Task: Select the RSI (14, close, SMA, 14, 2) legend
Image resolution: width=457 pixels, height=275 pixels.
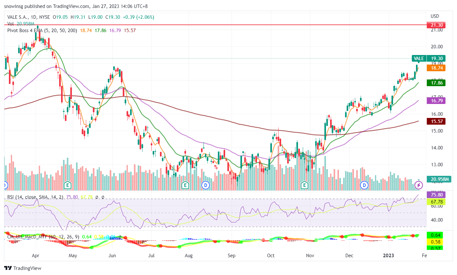Action: tap(35, 197)
